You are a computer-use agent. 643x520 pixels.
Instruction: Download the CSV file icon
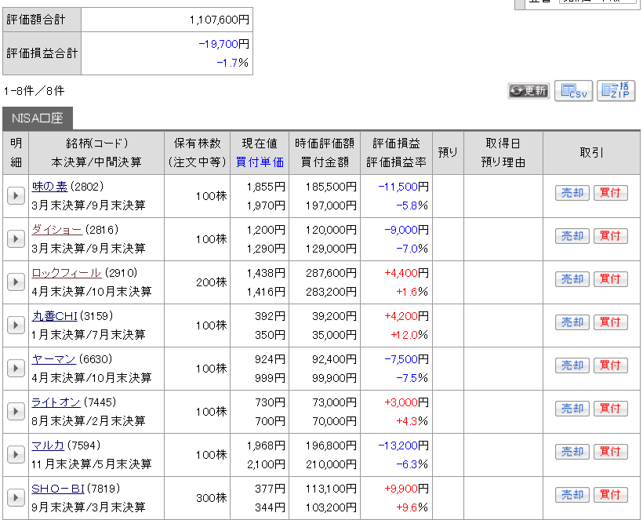point(574,91)
